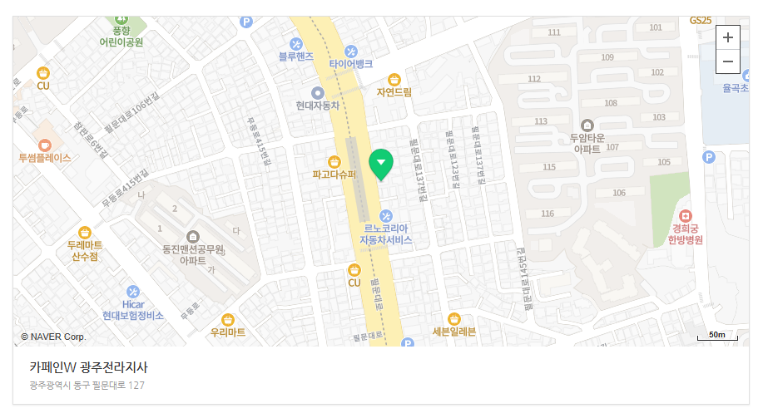Zoom in with the plus button
Viewport: 763px width, 418px height.
pyautogui.click(x=727, y=37)
